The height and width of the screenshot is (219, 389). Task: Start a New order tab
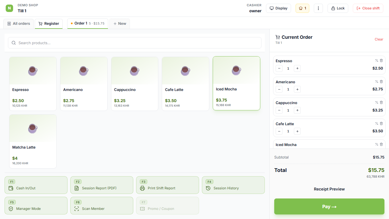click(x=120, y=24)
